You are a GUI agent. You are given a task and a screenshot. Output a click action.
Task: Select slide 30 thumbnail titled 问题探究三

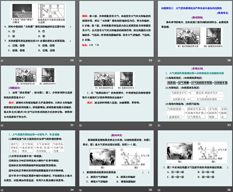194,29
